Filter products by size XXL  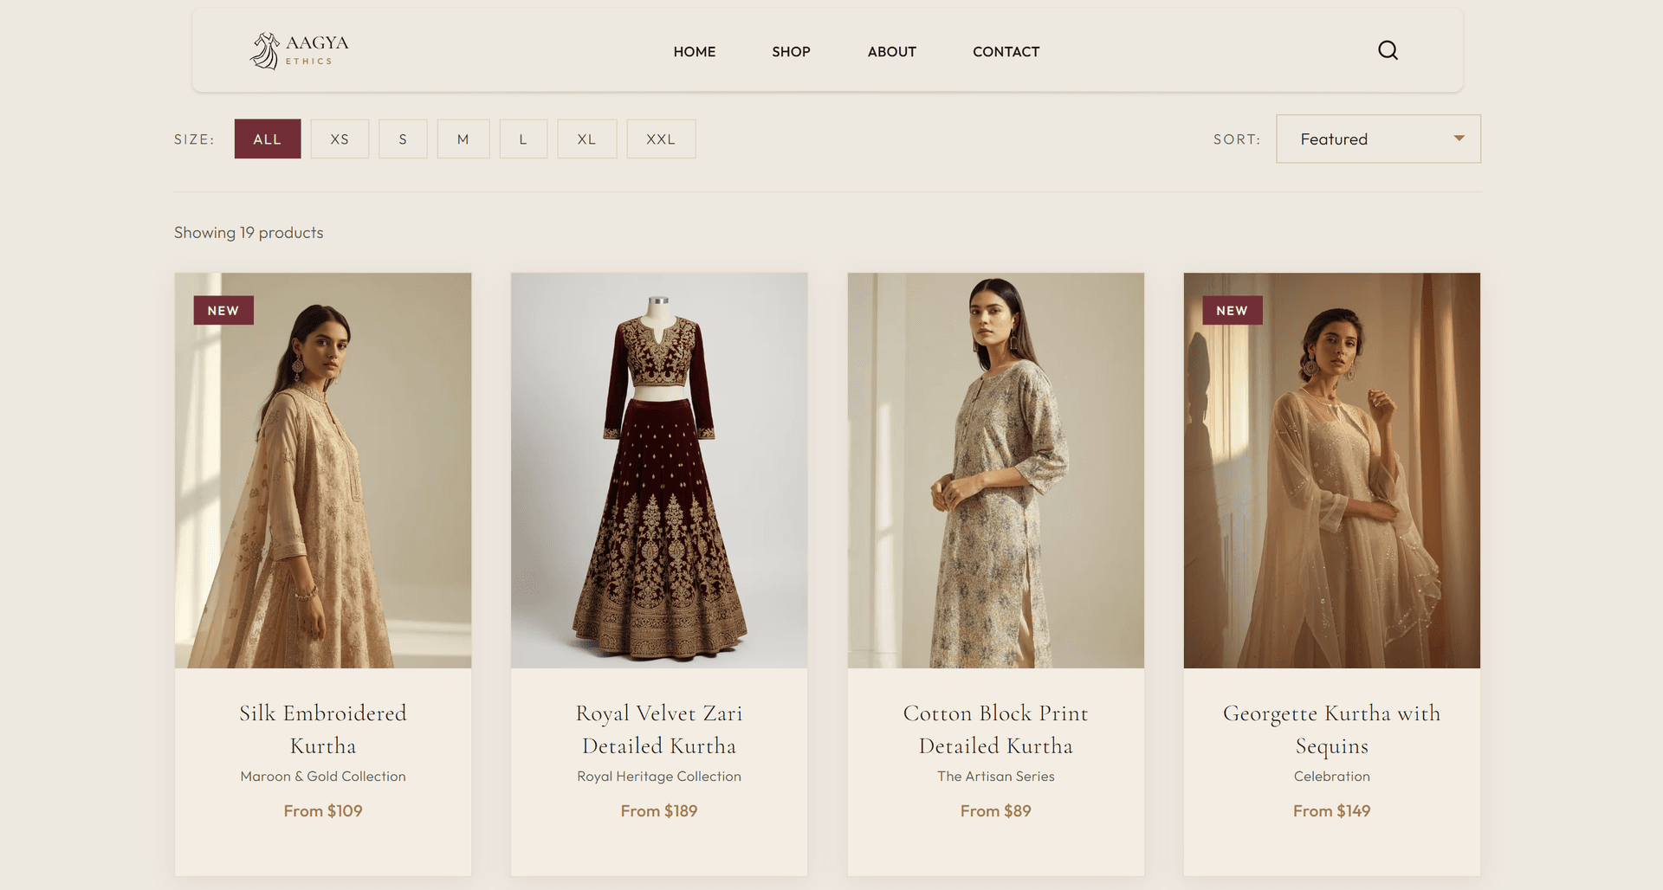tap(661, 139)
